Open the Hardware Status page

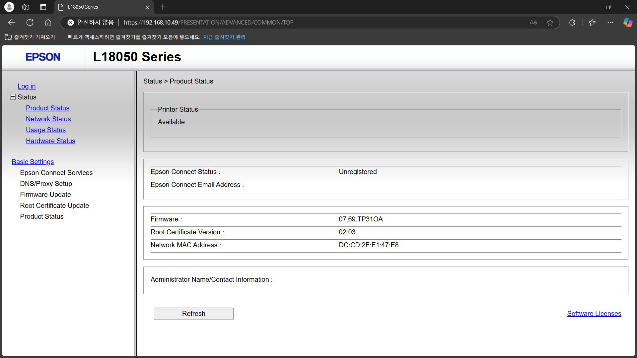click(51, 141)
